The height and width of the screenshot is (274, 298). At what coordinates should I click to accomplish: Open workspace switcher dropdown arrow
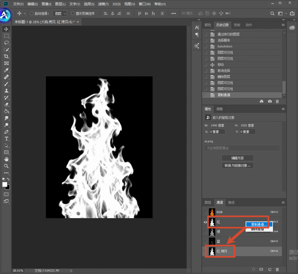coord(286,13)
